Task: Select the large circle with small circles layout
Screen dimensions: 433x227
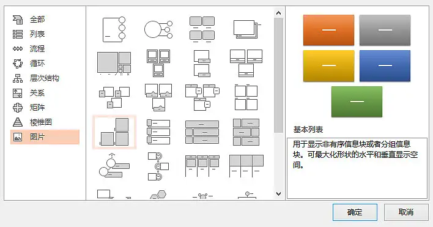Action: [158, 29]
